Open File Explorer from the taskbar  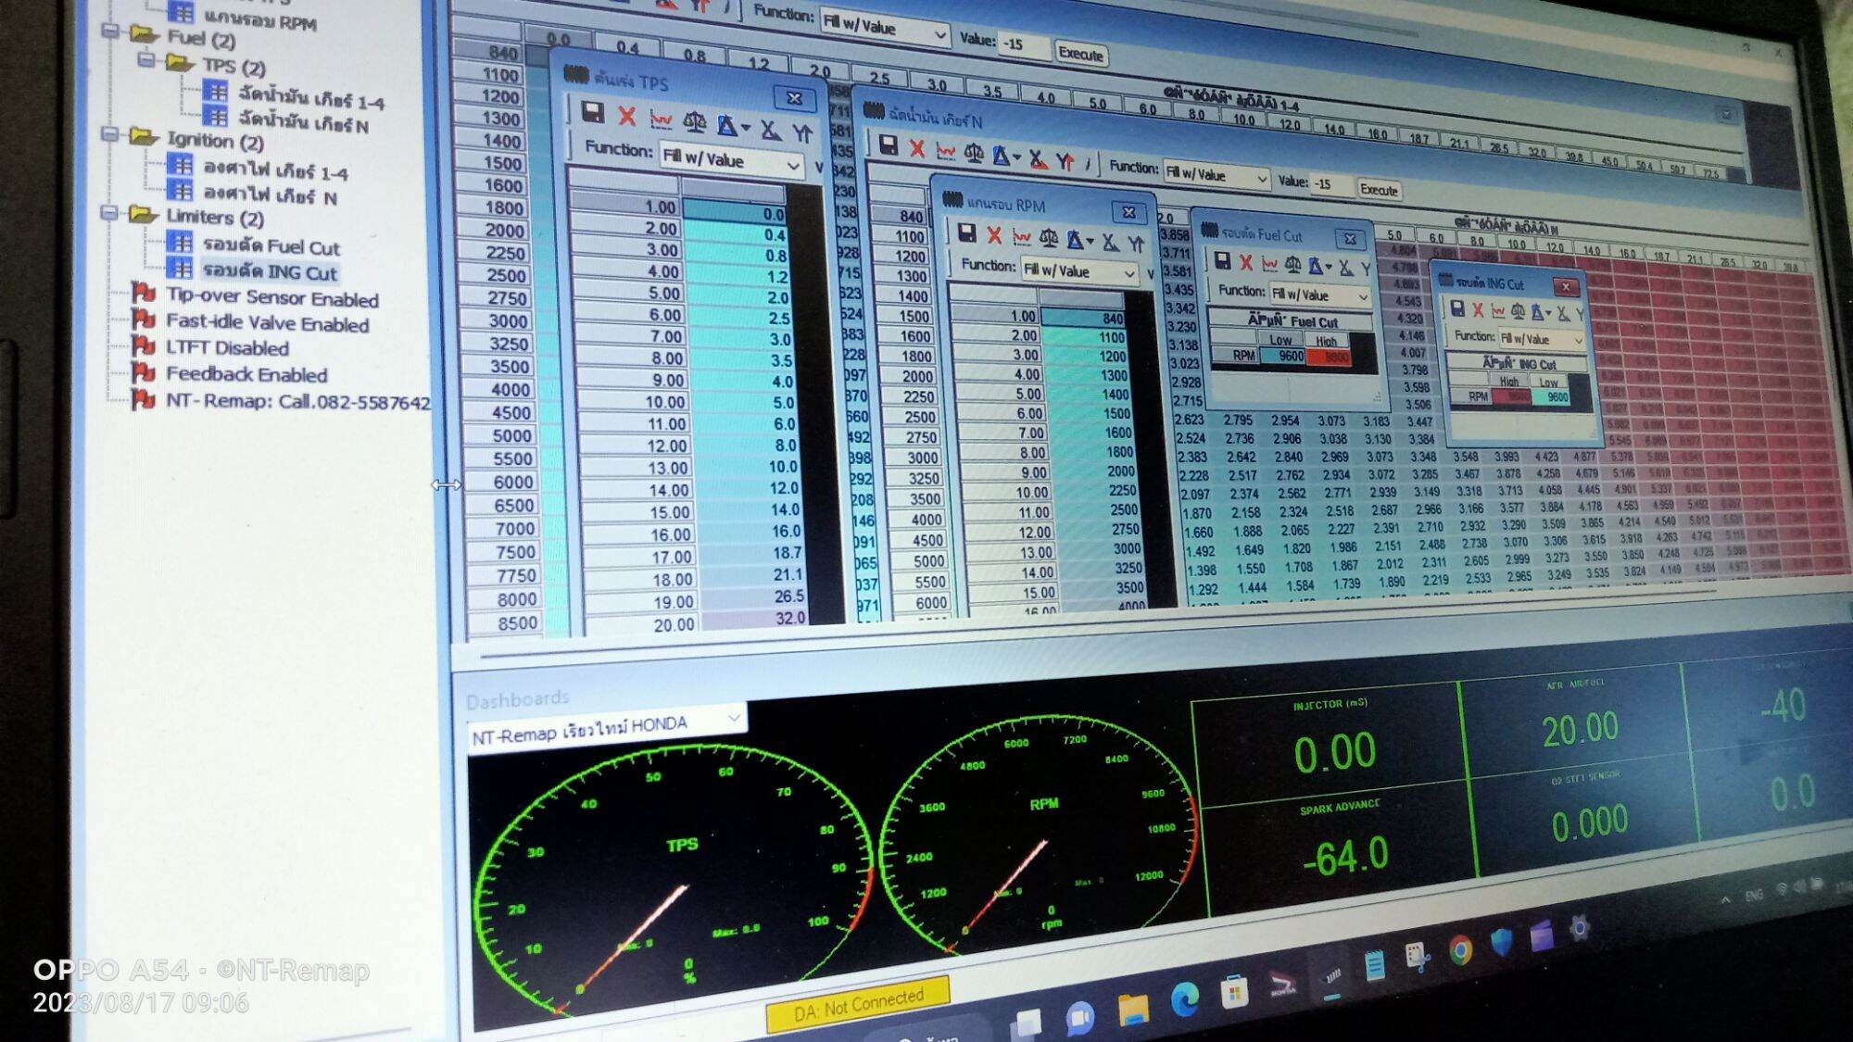(x=1133, y=1008)
